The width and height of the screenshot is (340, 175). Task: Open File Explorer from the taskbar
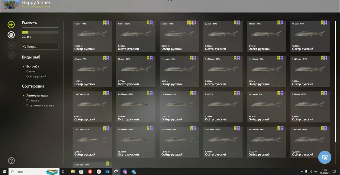(x=73, y=172)
